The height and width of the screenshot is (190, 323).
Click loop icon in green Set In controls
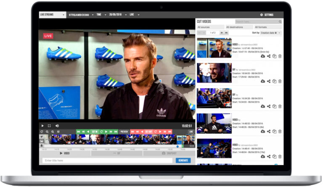[x=101, y=132]
